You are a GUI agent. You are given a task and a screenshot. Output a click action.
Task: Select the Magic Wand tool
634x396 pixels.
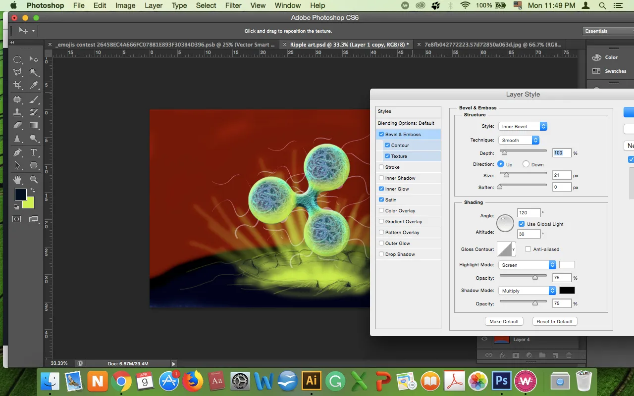pyautogui.click(x=34, y=73)
